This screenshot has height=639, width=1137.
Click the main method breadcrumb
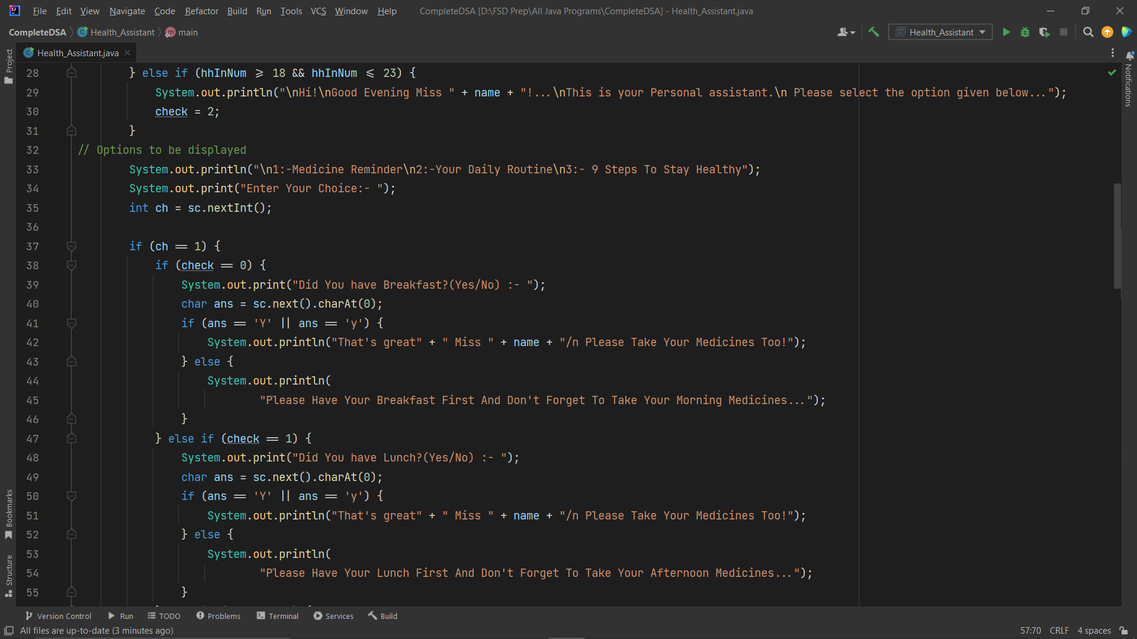[x=182, y=33]
